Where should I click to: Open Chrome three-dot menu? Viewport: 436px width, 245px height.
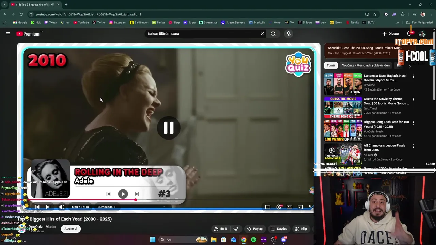point(431,14)
